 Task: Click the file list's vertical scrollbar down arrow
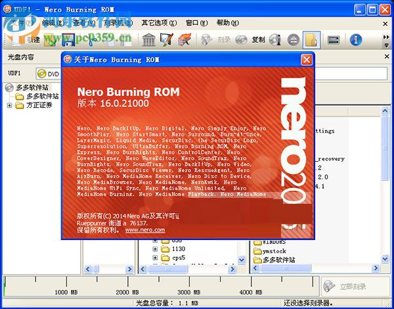[x=385, y=258]
